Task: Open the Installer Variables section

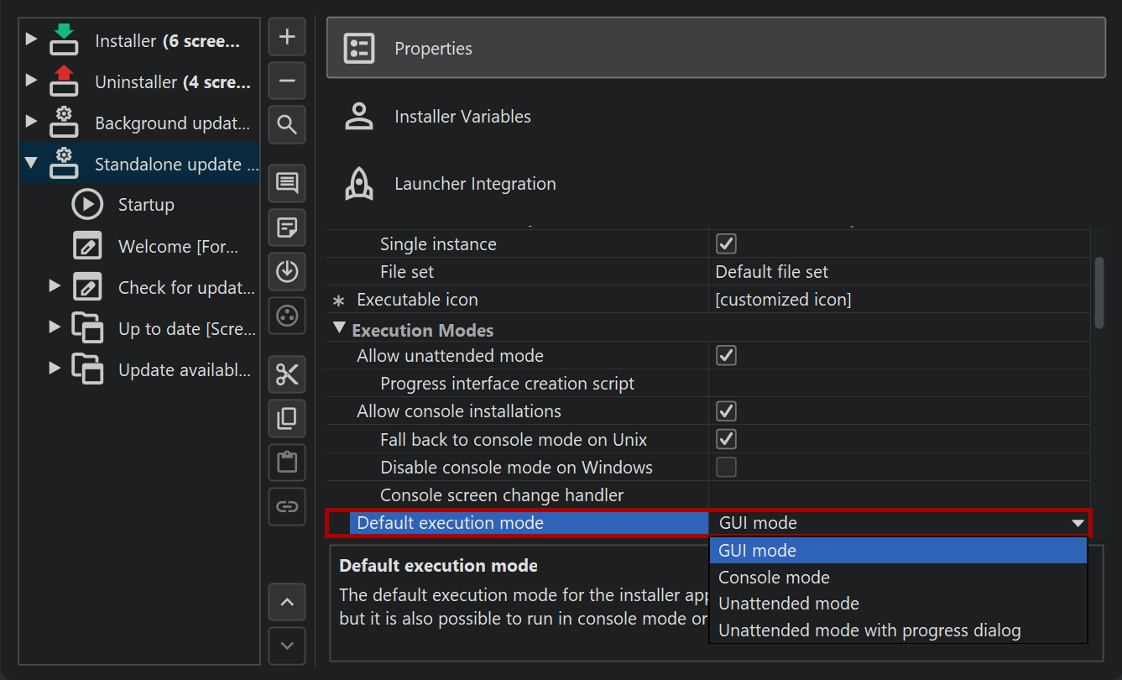Action: 462,117
